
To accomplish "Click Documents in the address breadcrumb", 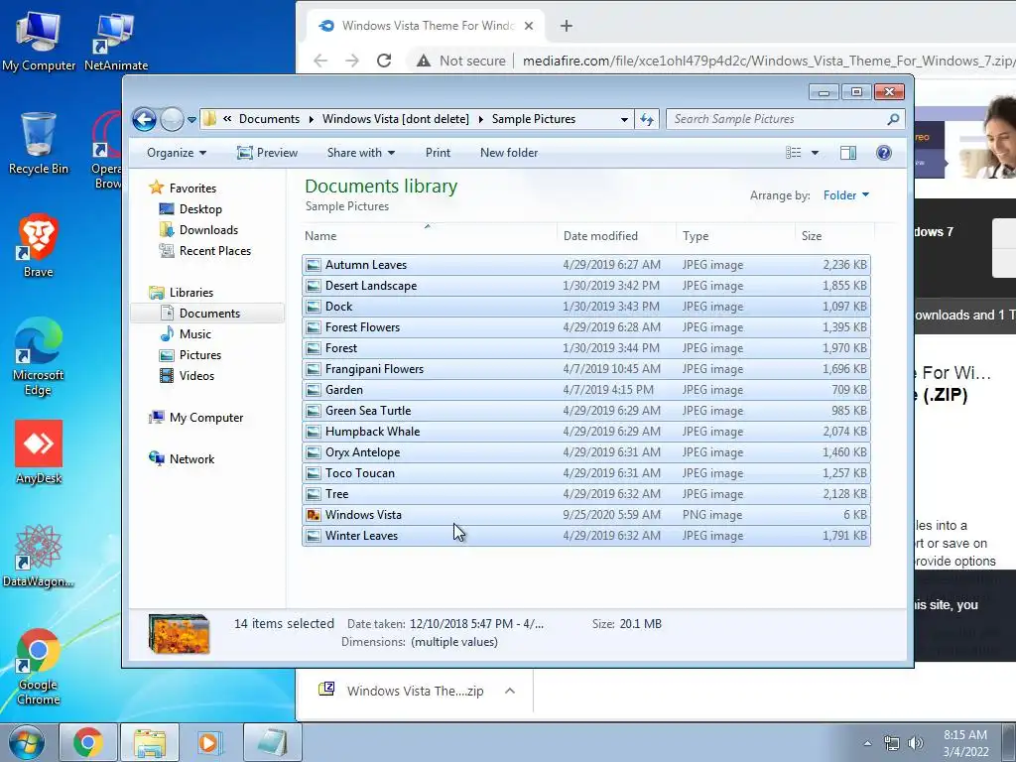I will click(x=269, y=119).
